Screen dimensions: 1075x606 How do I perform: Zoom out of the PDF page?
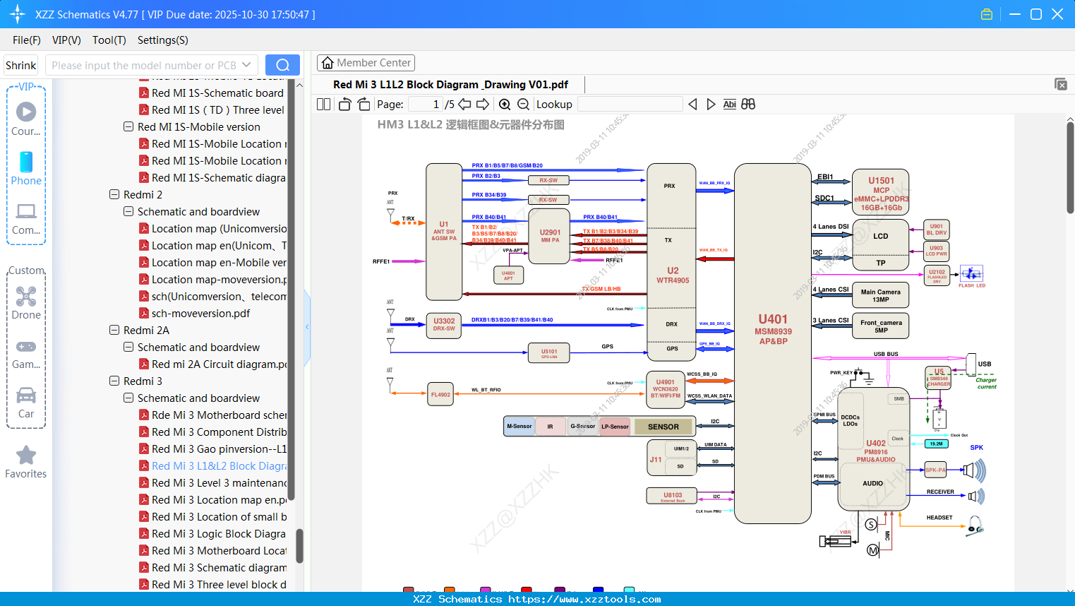coord(523,104)
